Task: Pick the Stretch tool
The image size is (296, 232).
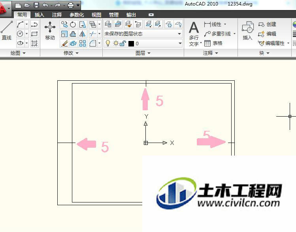Action: [x=83, y=24]
